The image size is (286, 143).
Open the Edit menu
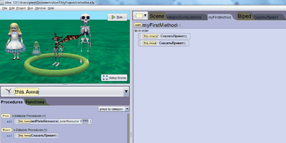point(12,8)
